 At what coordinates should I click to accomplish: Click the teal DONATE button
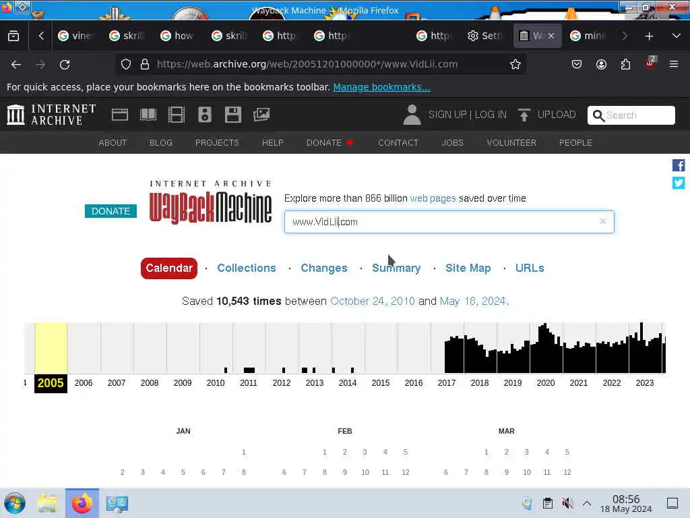pyautogui.click(x=111, y=211)
